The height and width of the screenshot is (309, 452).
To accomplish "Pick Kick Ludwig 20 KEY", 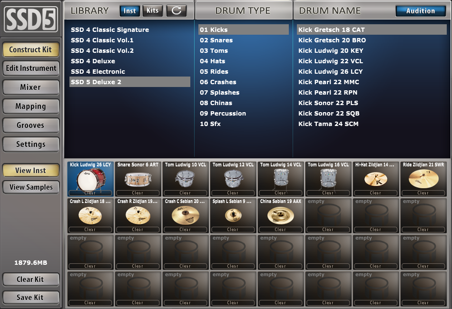I will pos(372,51).
